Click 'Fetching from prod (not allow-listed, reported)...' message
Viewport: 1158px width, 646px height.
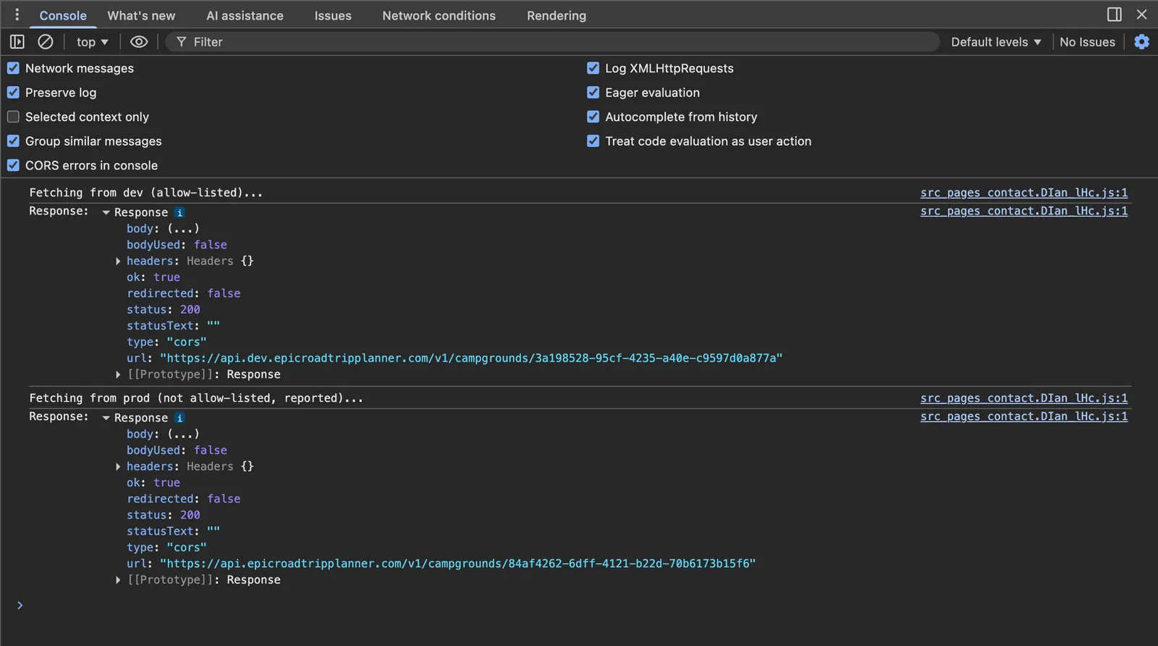point(196,398)
